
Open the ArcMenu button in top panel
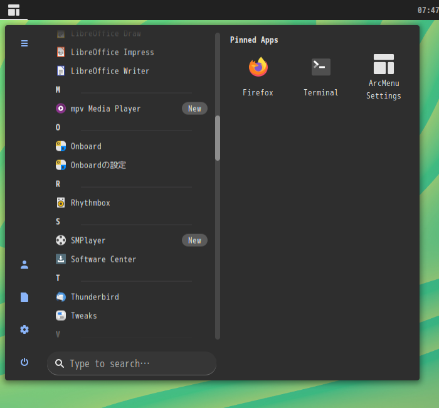pyautogui.click(x=14, y=10)
